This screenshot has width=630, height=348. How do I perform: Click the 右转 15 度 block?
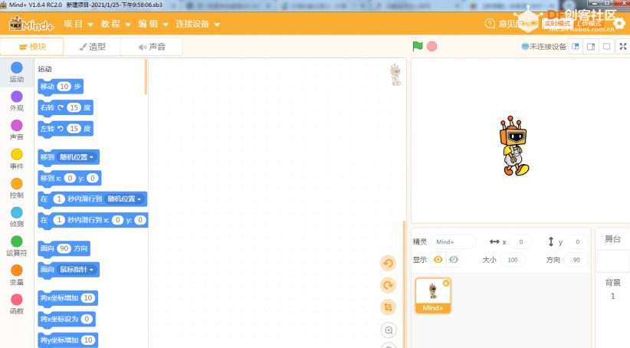click(x=65, y=107)
